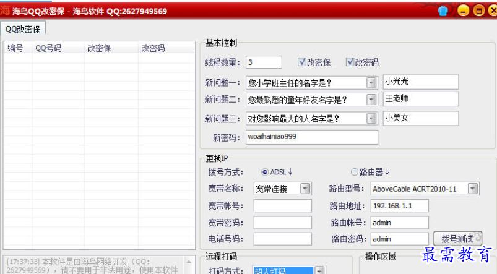Click the 线程数量 input field
The width and height of the screenshot is (497, 274).
(264, 62)
